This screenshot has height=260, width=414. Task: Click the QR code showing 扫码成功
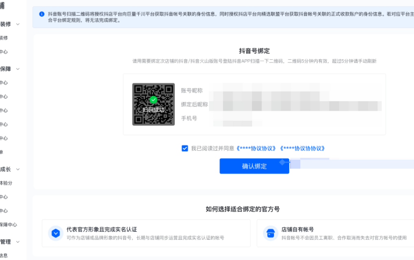(x=153, y=104)
